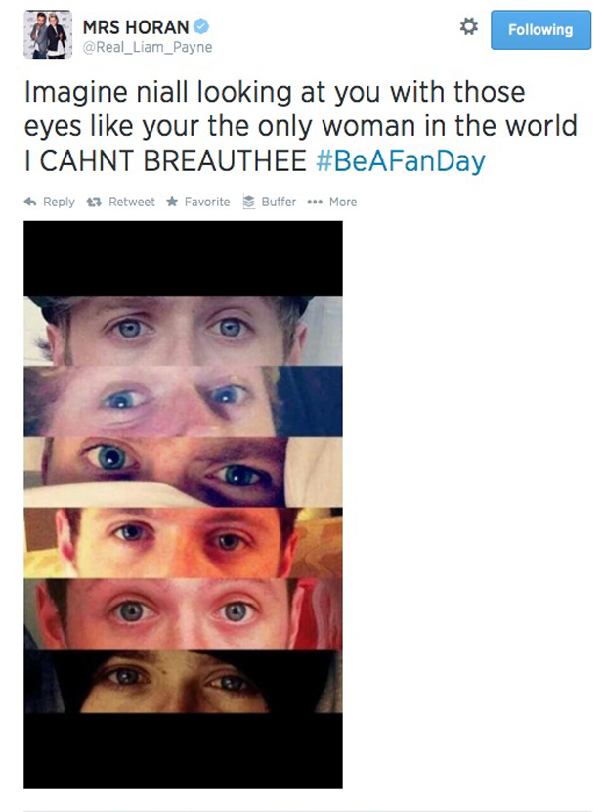Open the #BeAFanDay hashtag

pyautogui.click(x=401, y=160)
